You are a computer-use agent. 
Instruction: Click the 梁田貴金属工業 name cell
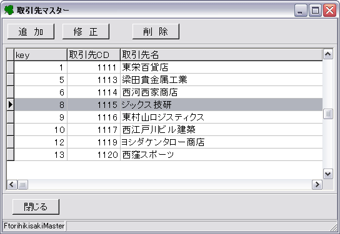pos(221,80)
